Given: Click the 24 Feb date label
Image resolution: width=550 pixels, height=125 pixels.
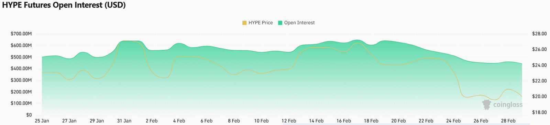Looking at the screenshot, I should pos(453,121).
